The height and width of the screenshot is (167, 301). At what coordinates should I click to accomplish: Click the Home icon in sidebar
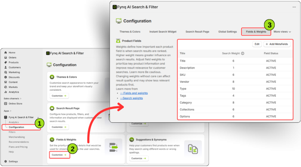coord(6,53)
